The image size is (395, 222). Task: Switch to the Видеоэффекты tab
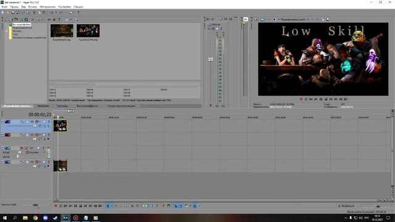87,106
